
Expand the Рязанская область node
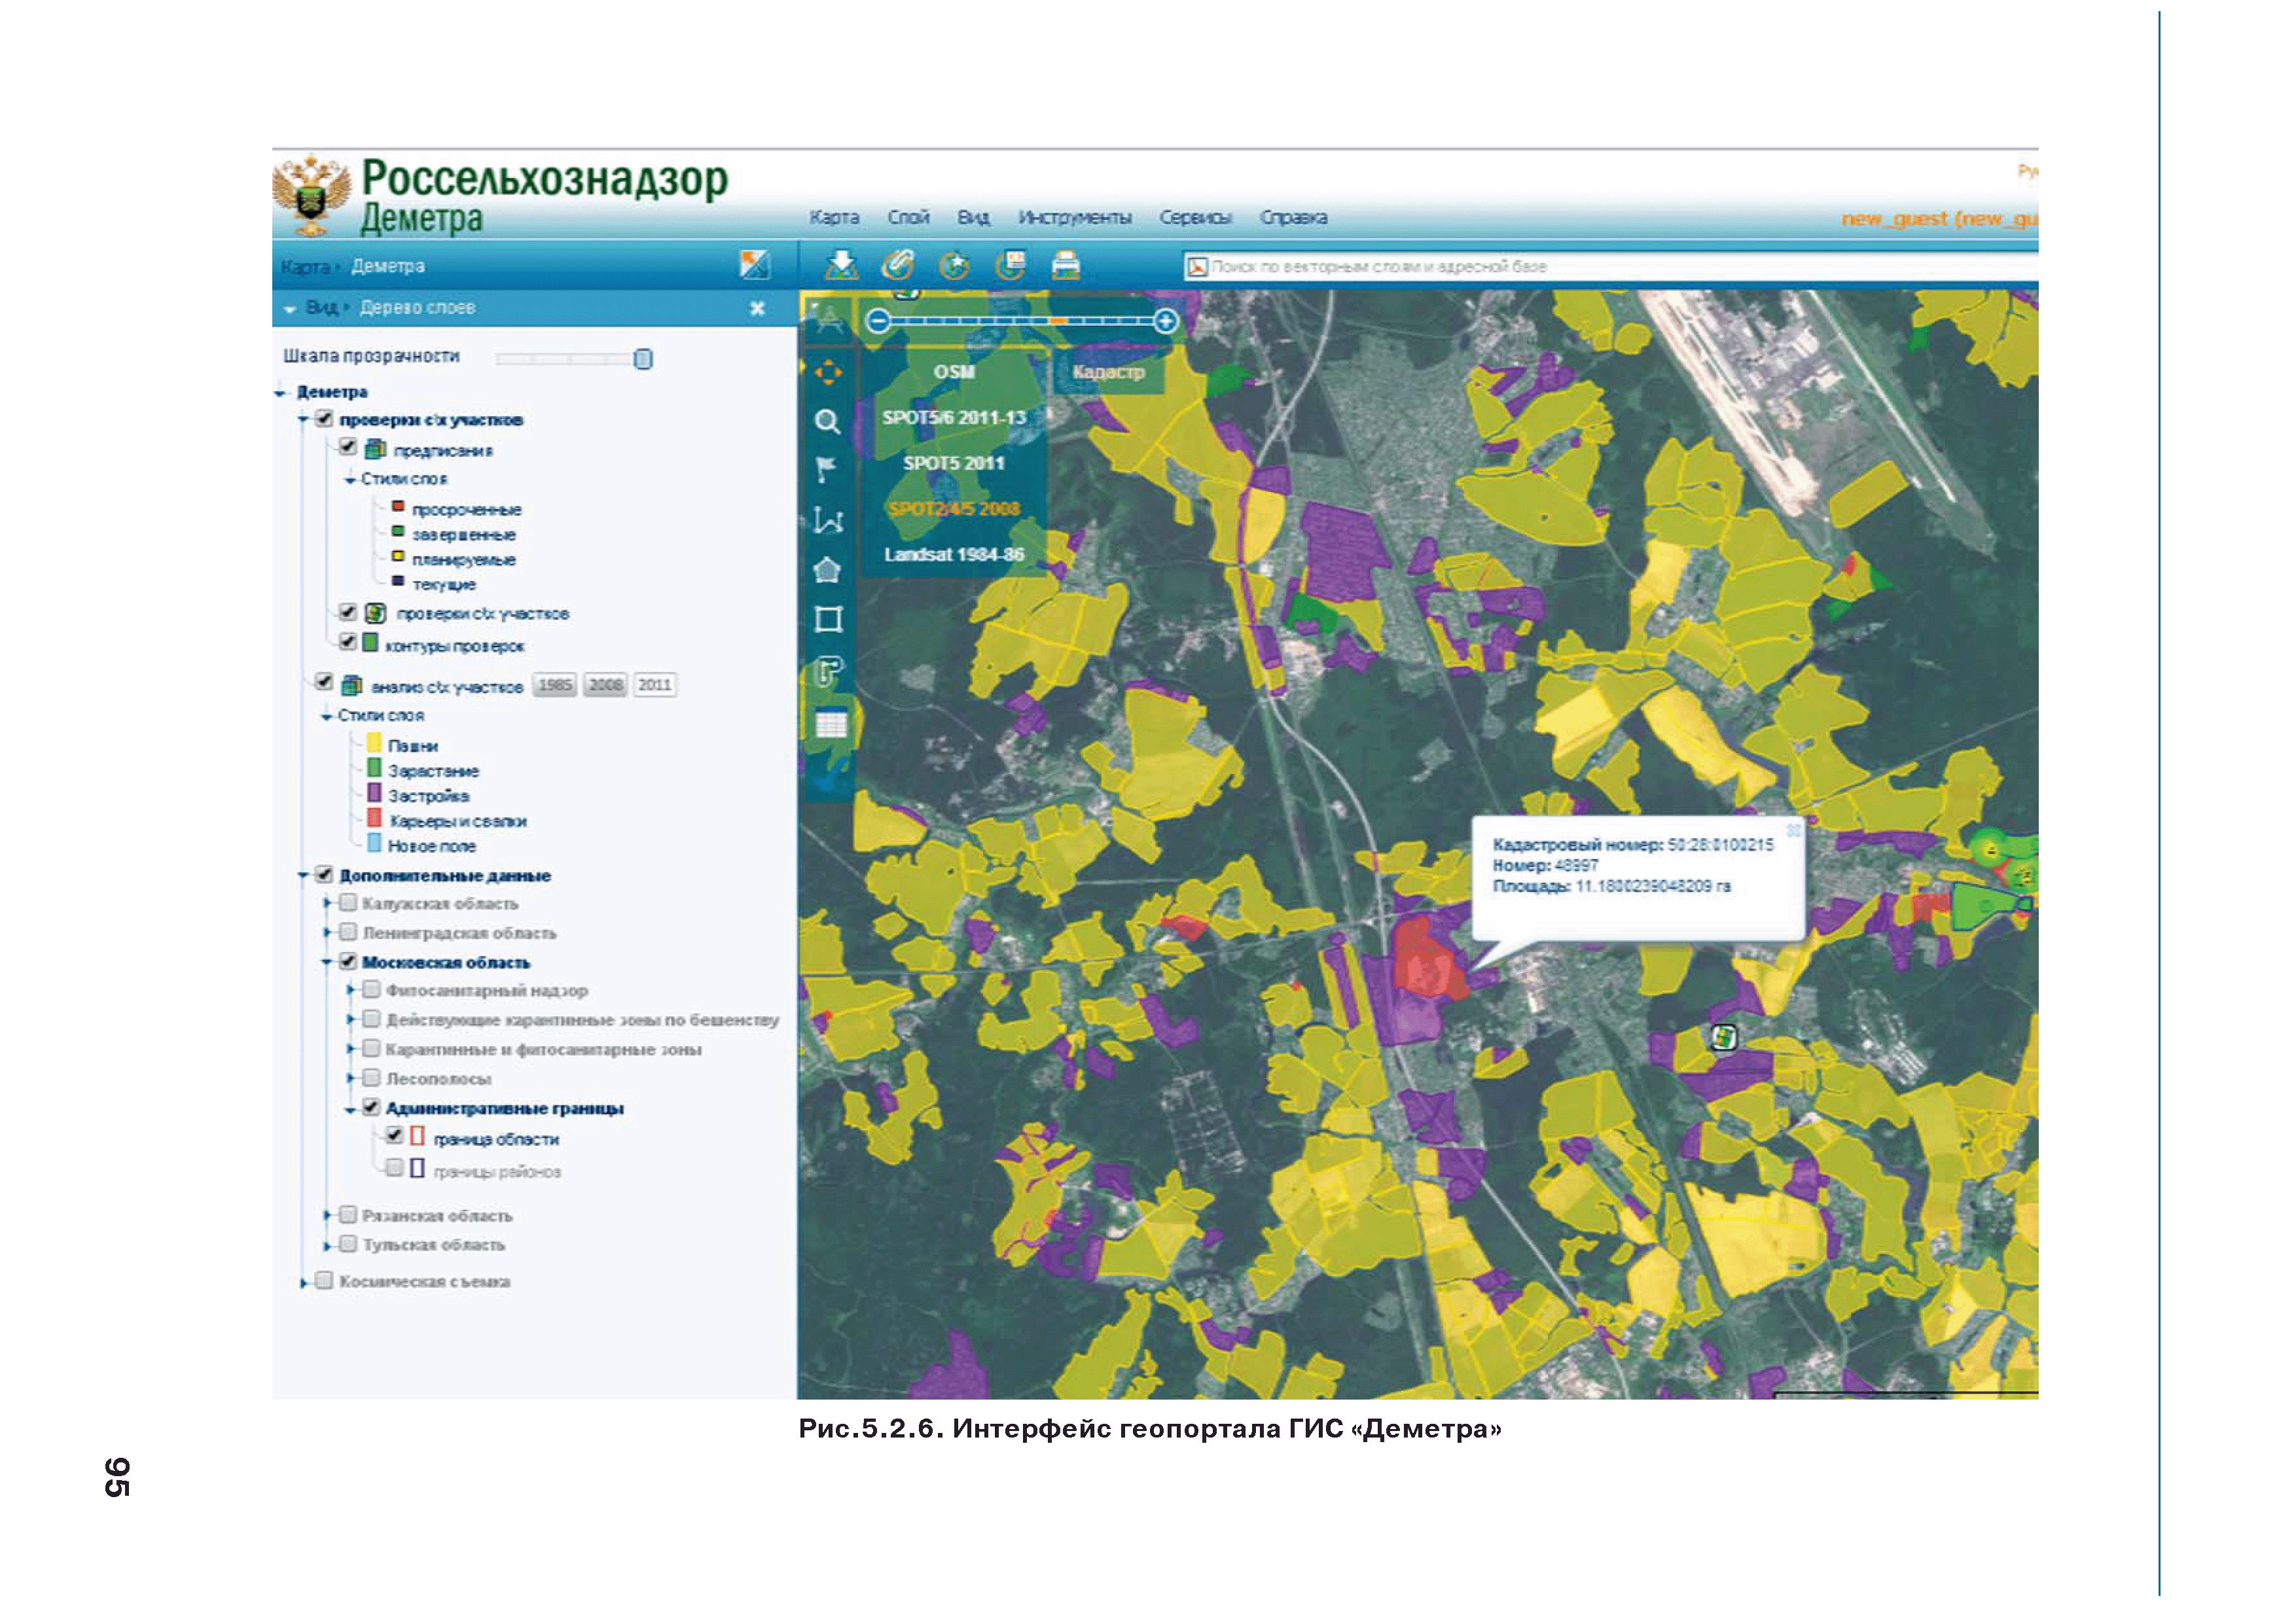coord(327,1215)
